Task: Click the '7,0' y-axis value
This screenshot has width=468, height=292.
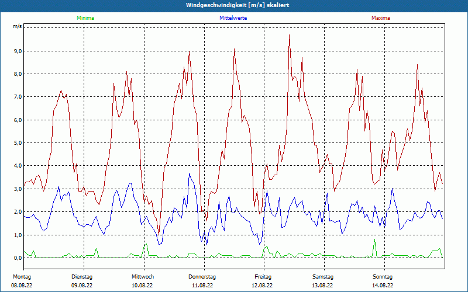Action: 18,97
